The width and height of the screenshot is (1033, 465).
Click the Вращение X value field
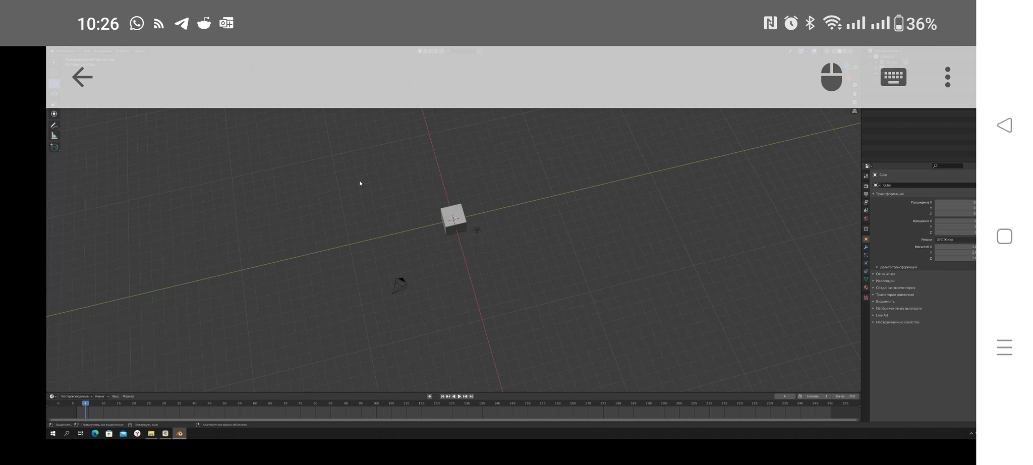pyautogui.click(x=955, y=221)
